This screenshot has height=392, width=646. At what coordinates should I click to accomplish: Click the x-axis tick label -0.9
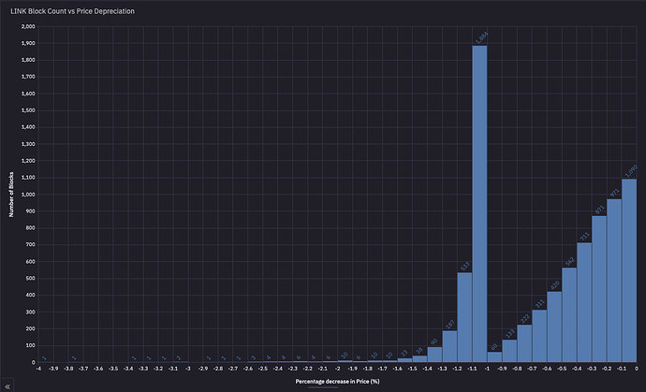(502, 369)
